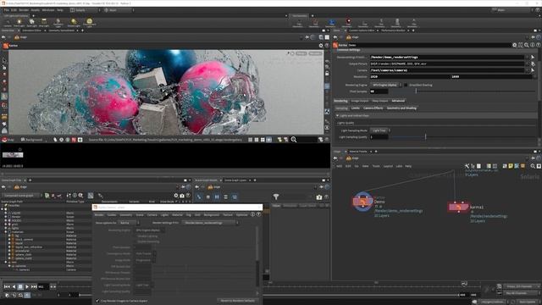Screen dimensions: 542x305
Task: Click the scene graph tree gear icon
Action: point(176,196)
